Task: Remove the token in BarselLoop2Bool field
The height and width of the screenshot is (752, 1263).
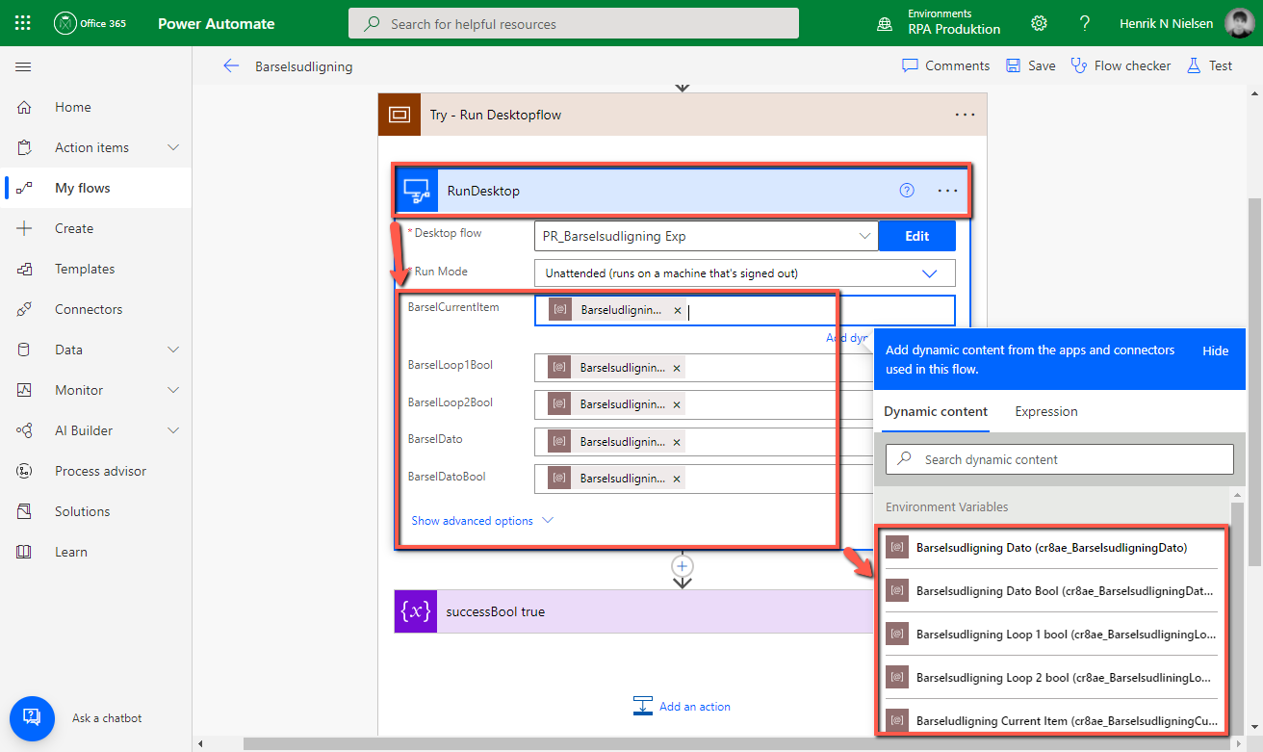Action: point(677,404)
